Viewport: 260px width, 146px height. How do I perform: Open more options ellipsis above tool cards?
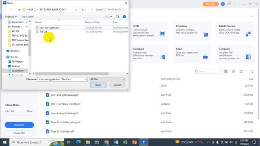pos(252,17)
